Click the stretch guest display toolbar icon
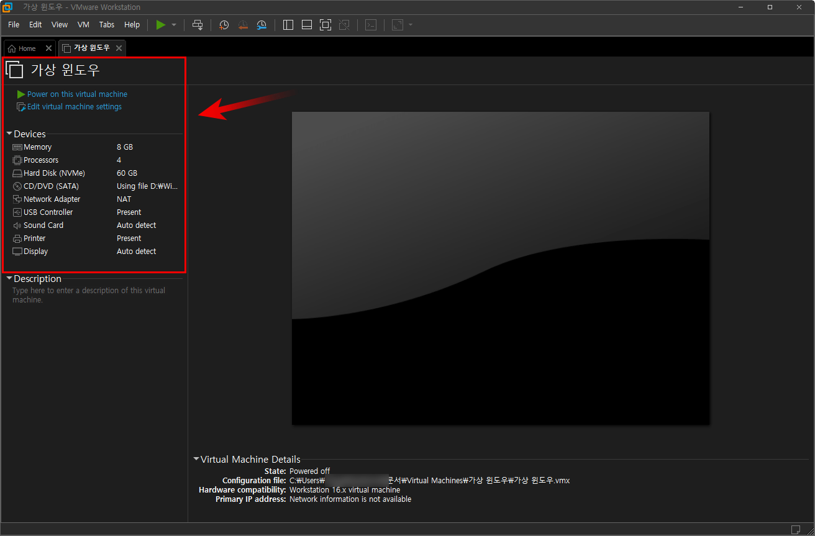 point(397,25)
